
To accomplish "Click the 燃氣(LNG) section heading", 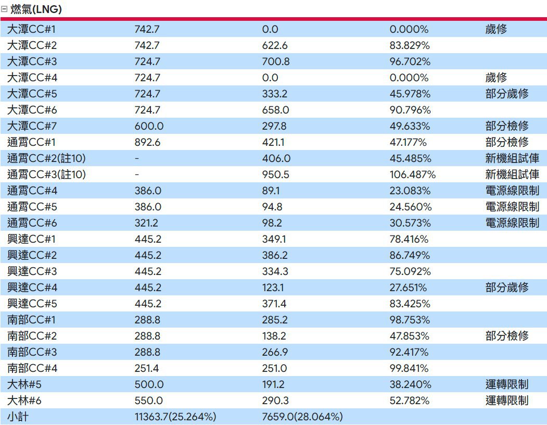I will pos(36,9).
